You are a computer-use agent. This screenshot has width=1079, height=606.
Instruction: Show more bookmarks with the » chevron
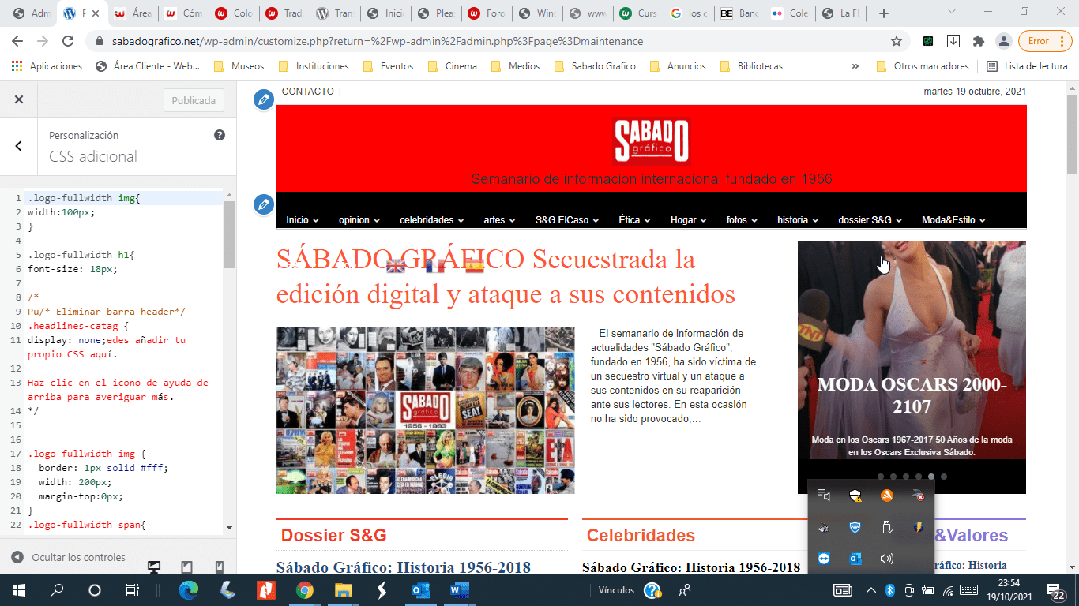[855, 66]
